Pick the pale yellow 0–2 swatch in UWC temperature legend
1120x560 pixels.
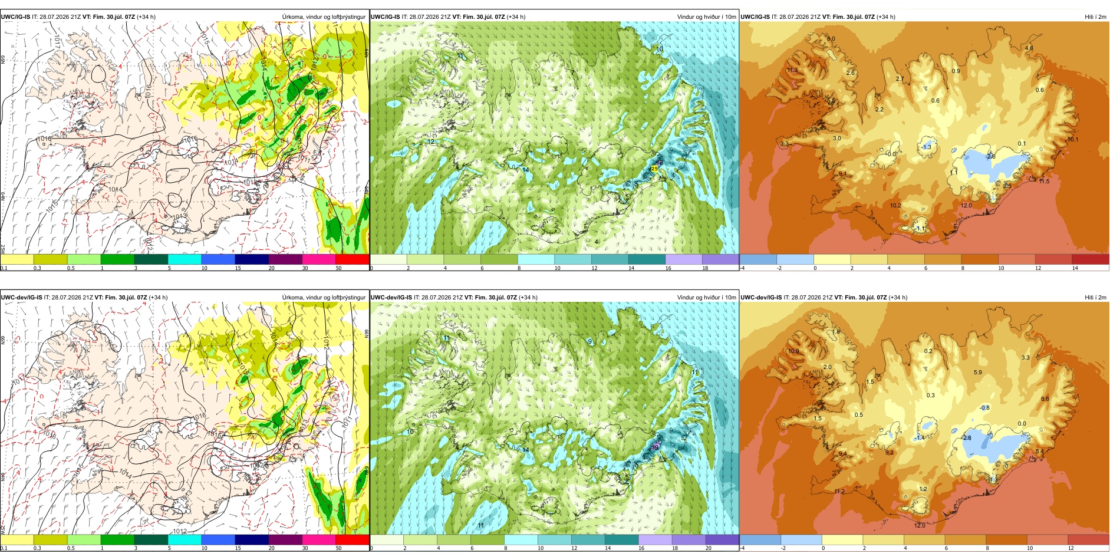coord(832,259)
